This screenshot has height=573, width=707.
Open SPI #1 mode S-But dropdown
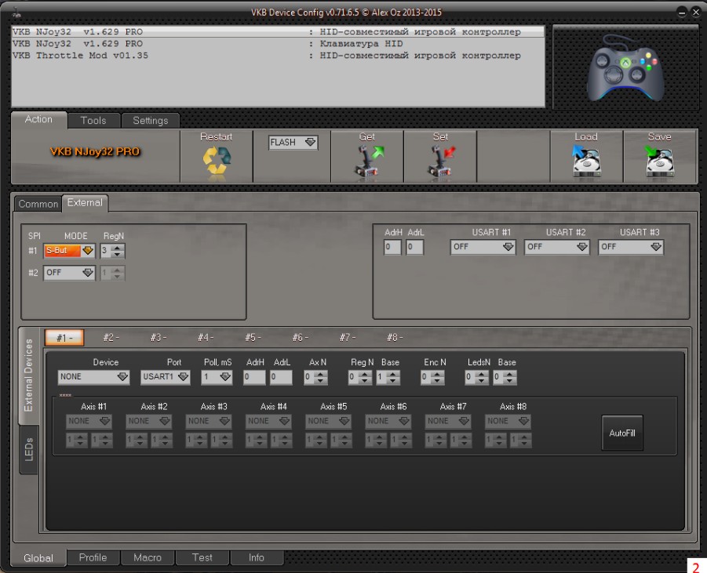(x=69, y=251)
